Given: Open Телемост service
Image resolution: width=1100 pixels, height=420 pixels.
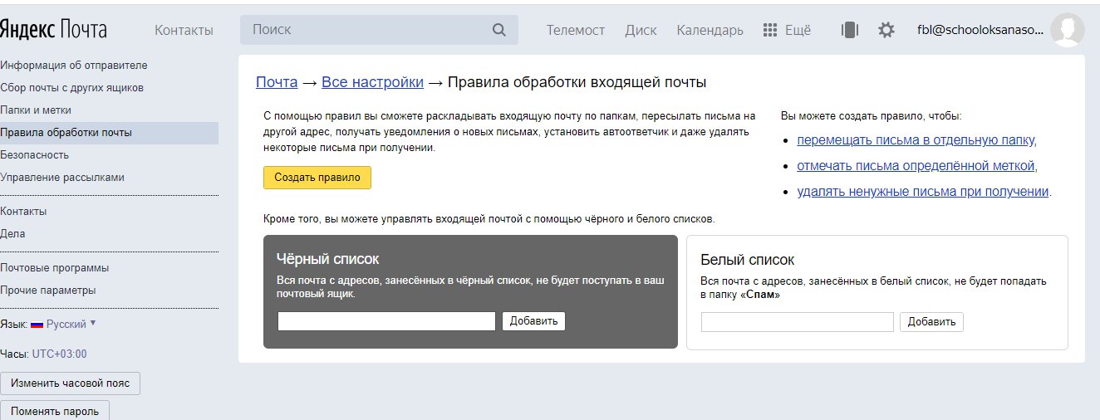Looking at the screenshot, I should tap(576, 30).
